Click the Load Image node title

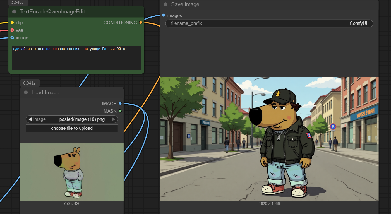(x=45, y=93)
